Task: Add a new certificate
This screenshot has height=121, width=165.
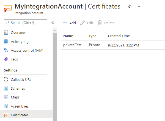Action: pos(69,23)
